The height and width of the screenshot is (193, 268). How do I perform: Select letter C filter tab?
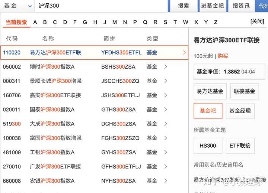(55, 22)
